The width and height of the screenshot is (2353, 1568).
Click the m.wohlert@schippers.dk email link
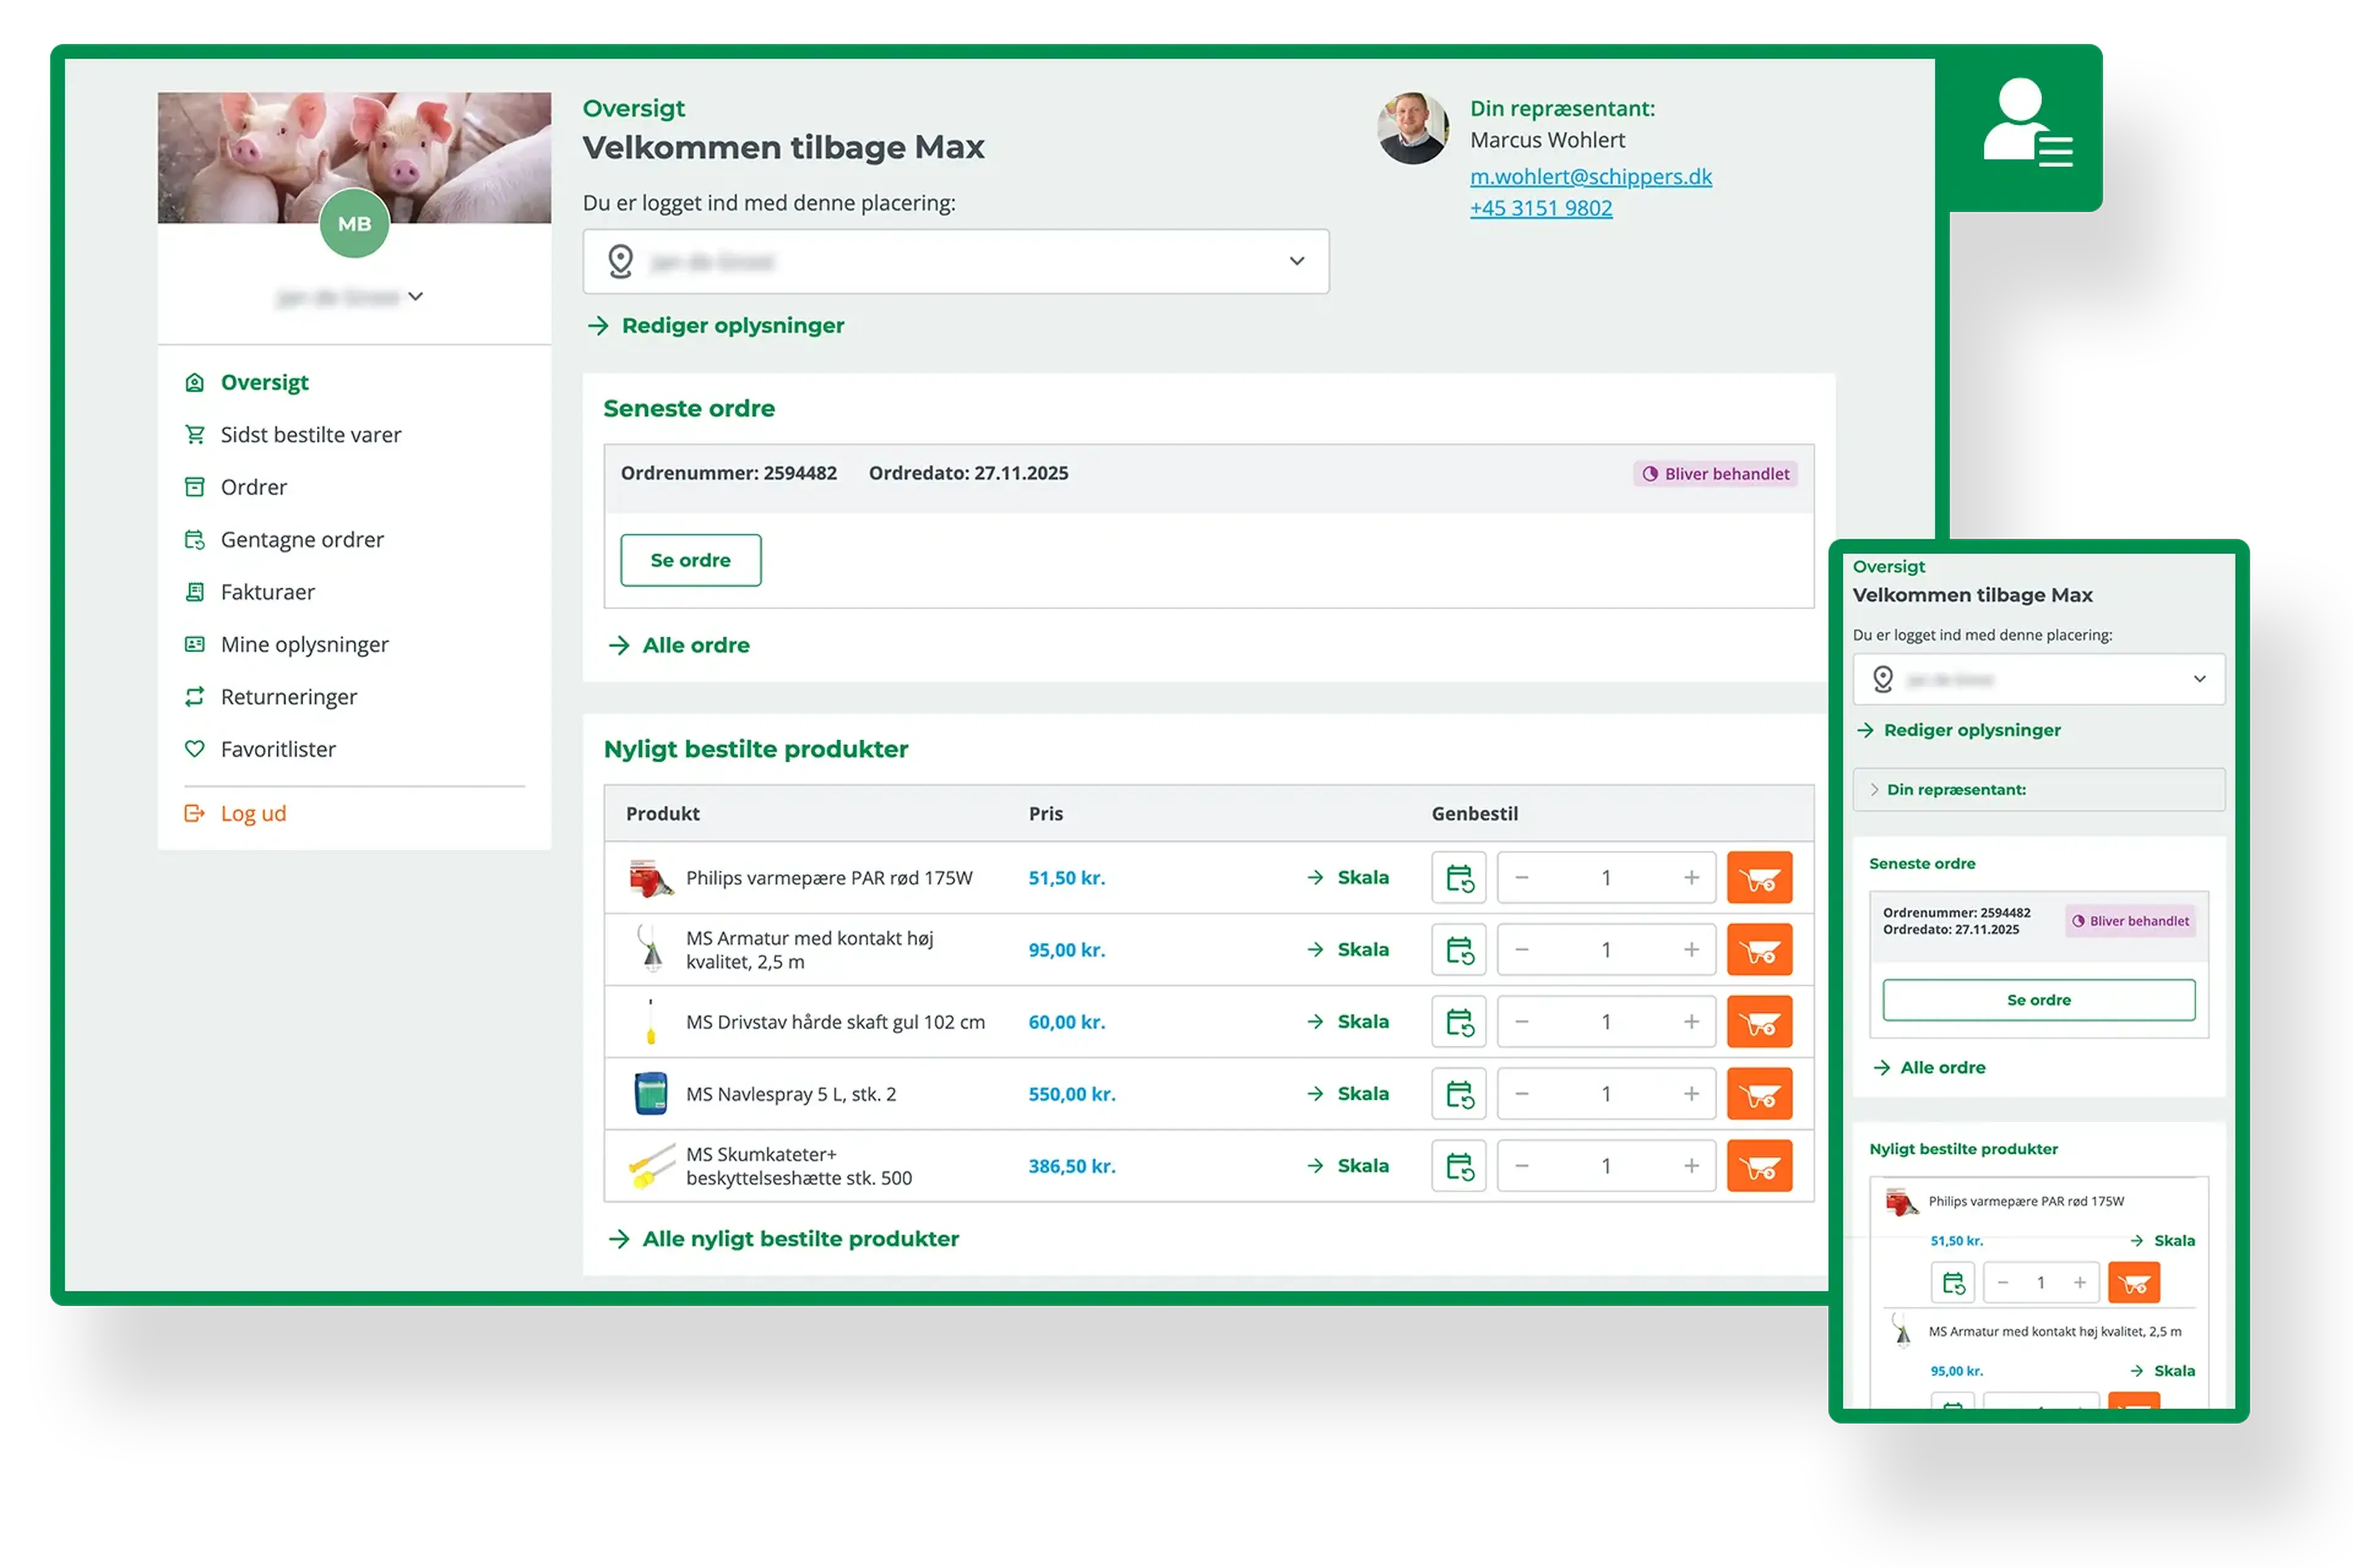pyautogui.click(x=1591, y=177)
